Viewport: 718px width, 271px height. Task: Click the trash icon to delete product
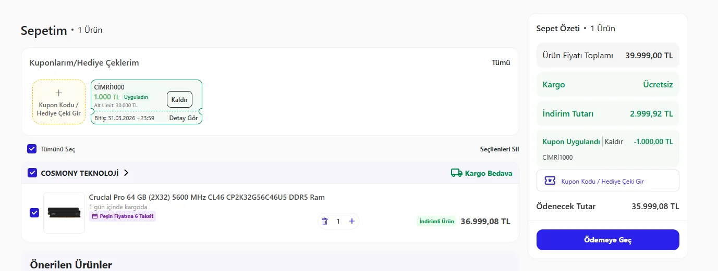[325, 222]
